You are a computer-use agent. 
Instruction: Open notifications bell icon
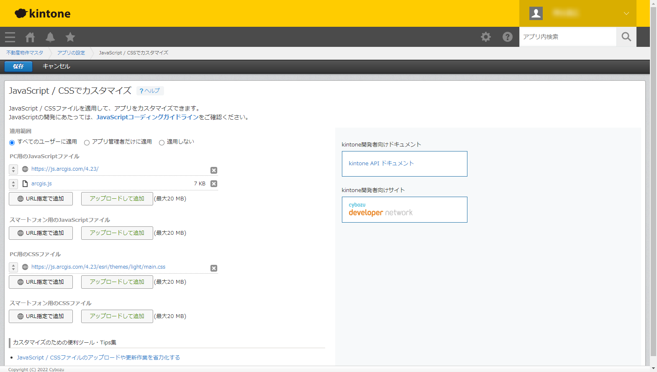(x=50, y=37)
